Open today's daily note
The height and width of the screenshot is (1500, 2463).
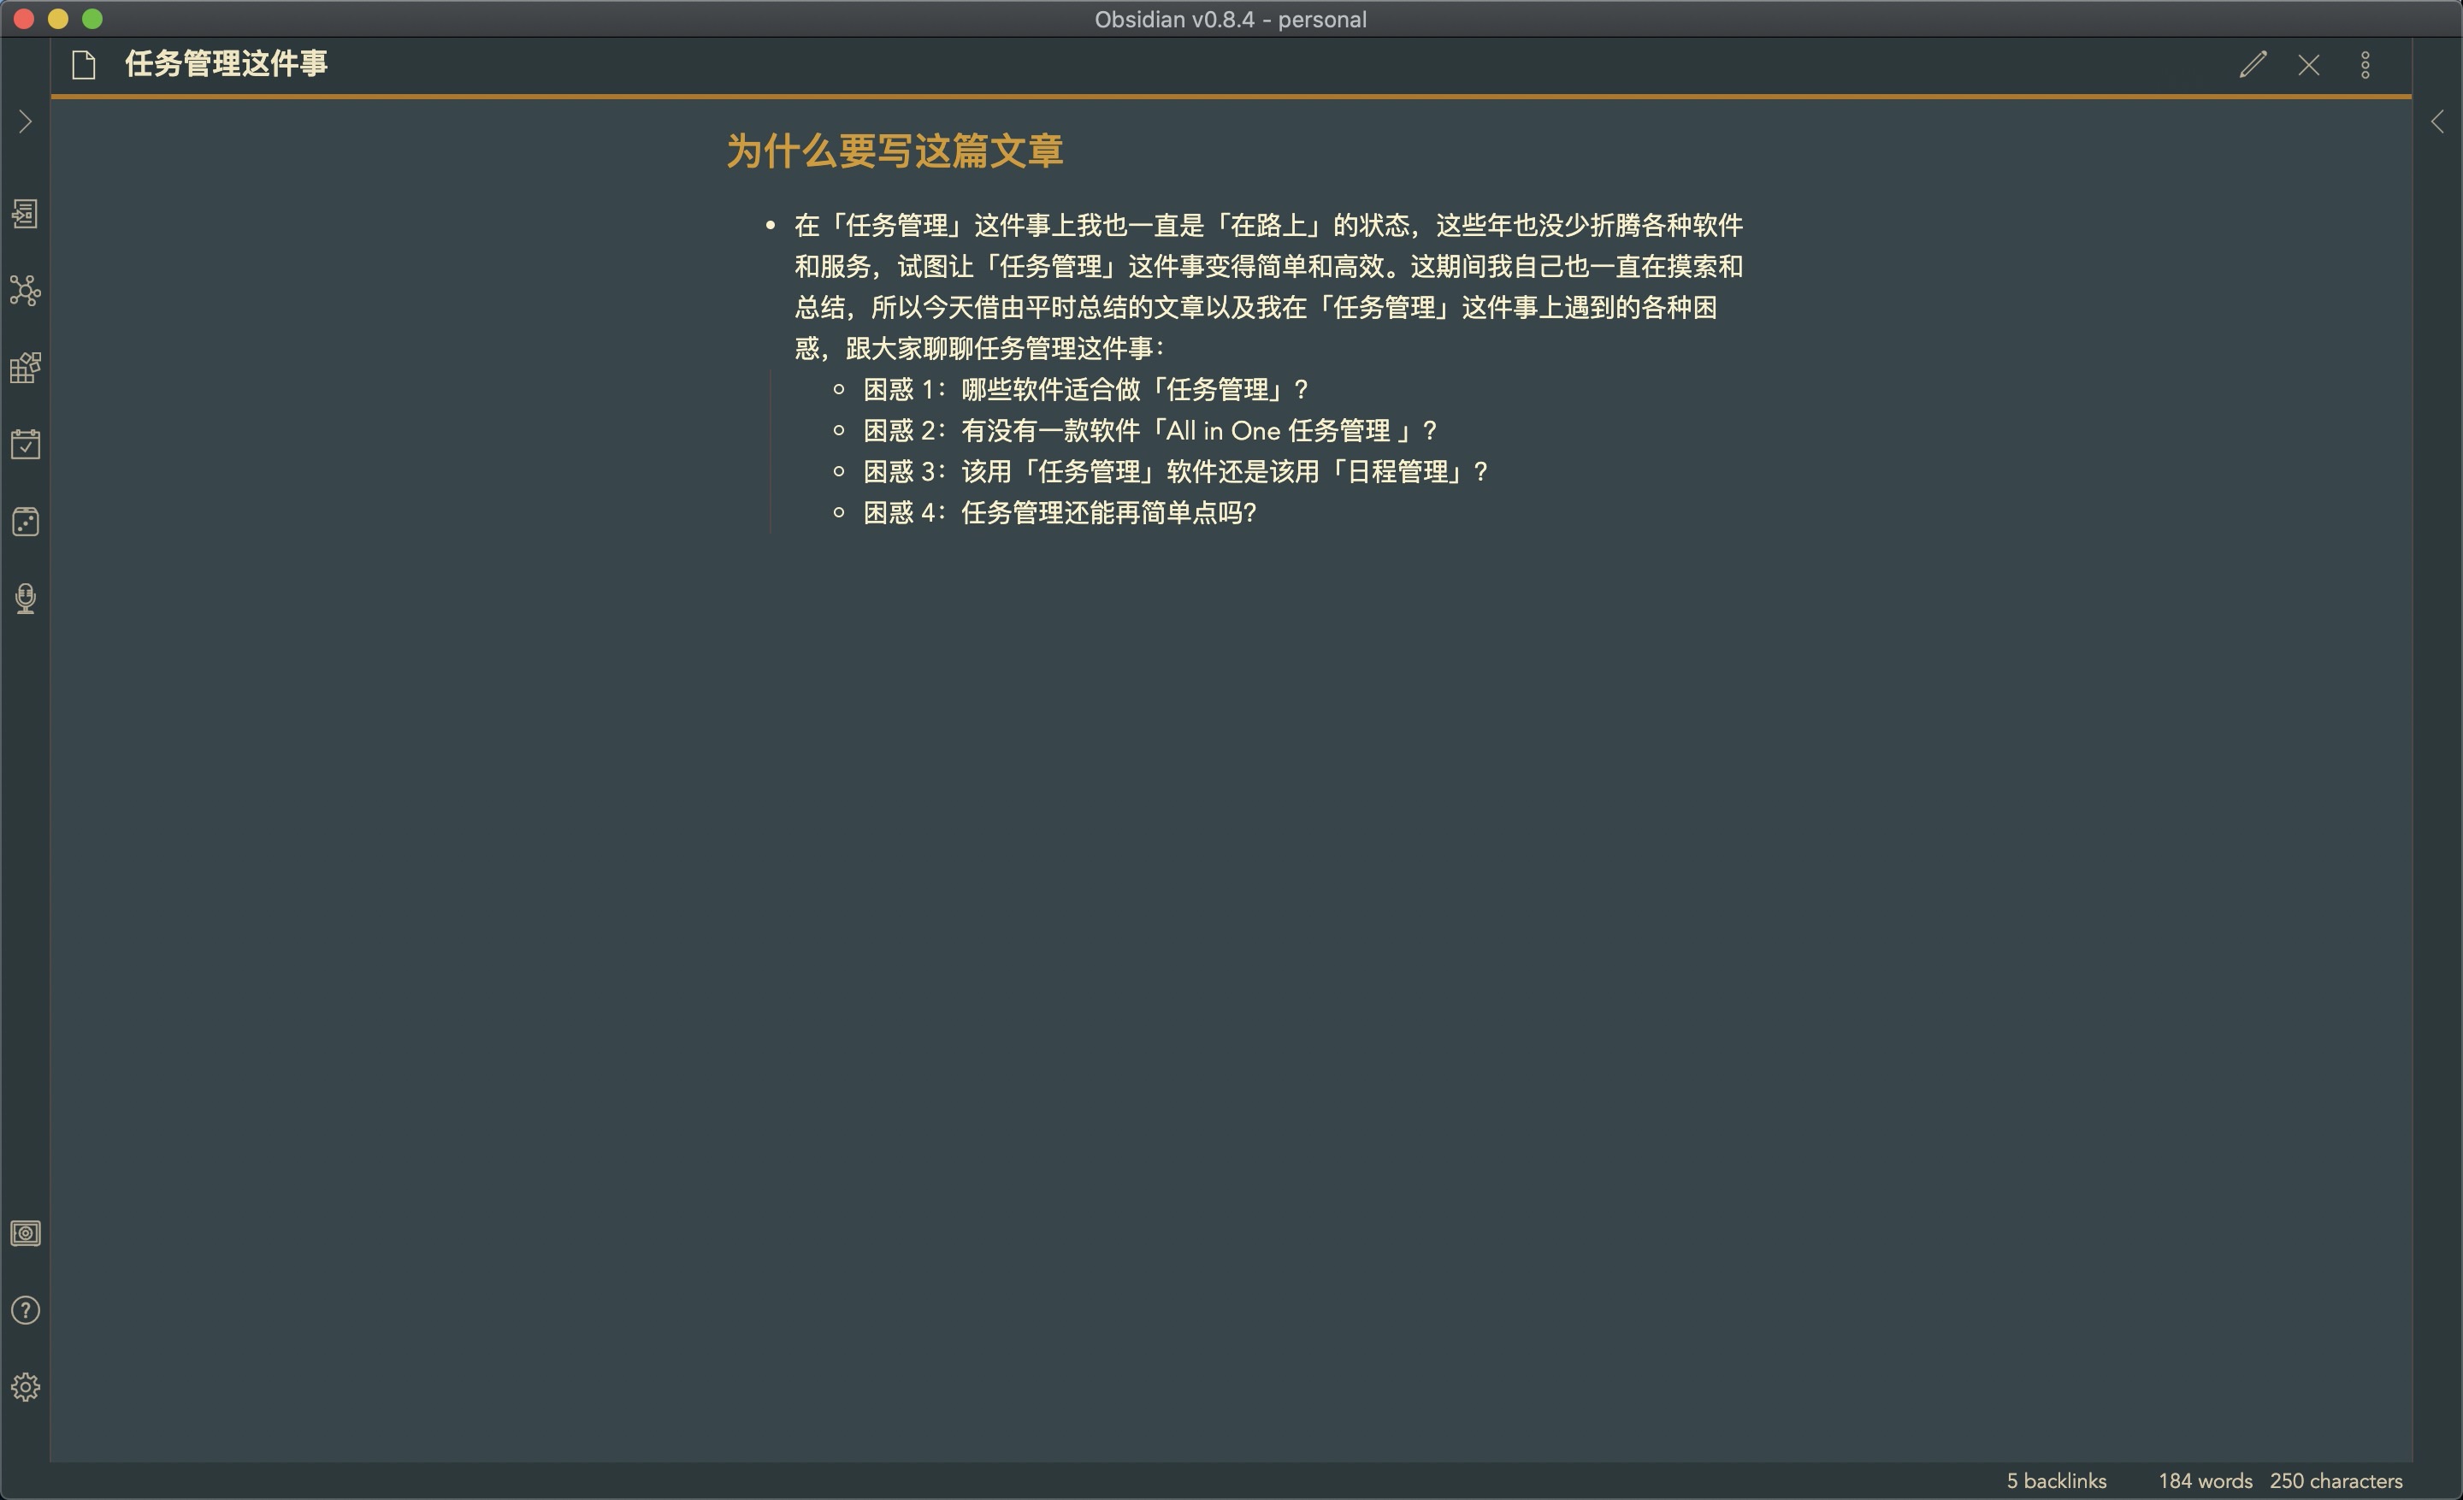coord(25,444)
